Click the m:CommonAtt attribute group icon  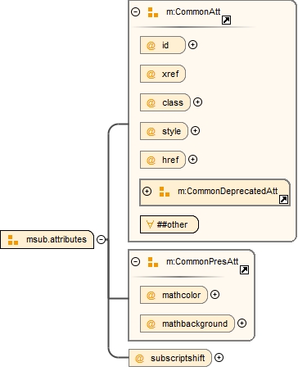pyautogui.click(x=153, y=12)
